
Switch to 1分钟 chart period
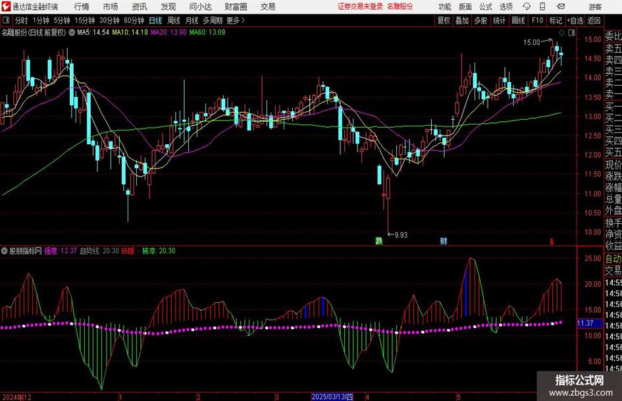click(41, 20)
